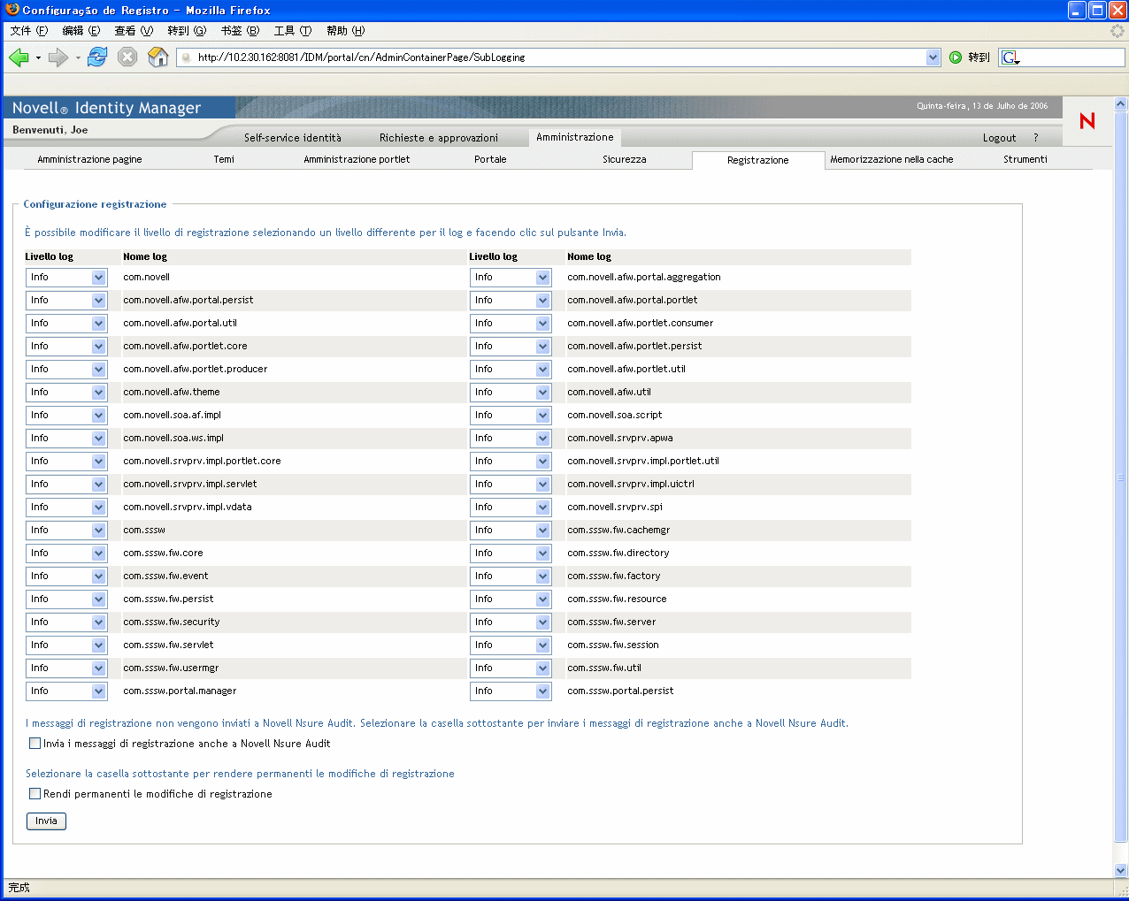Image resolution: width=1129 pixels, height=901 pixels.
Task: Switch to Richieste e approvazioni tab
Action: 439,138
